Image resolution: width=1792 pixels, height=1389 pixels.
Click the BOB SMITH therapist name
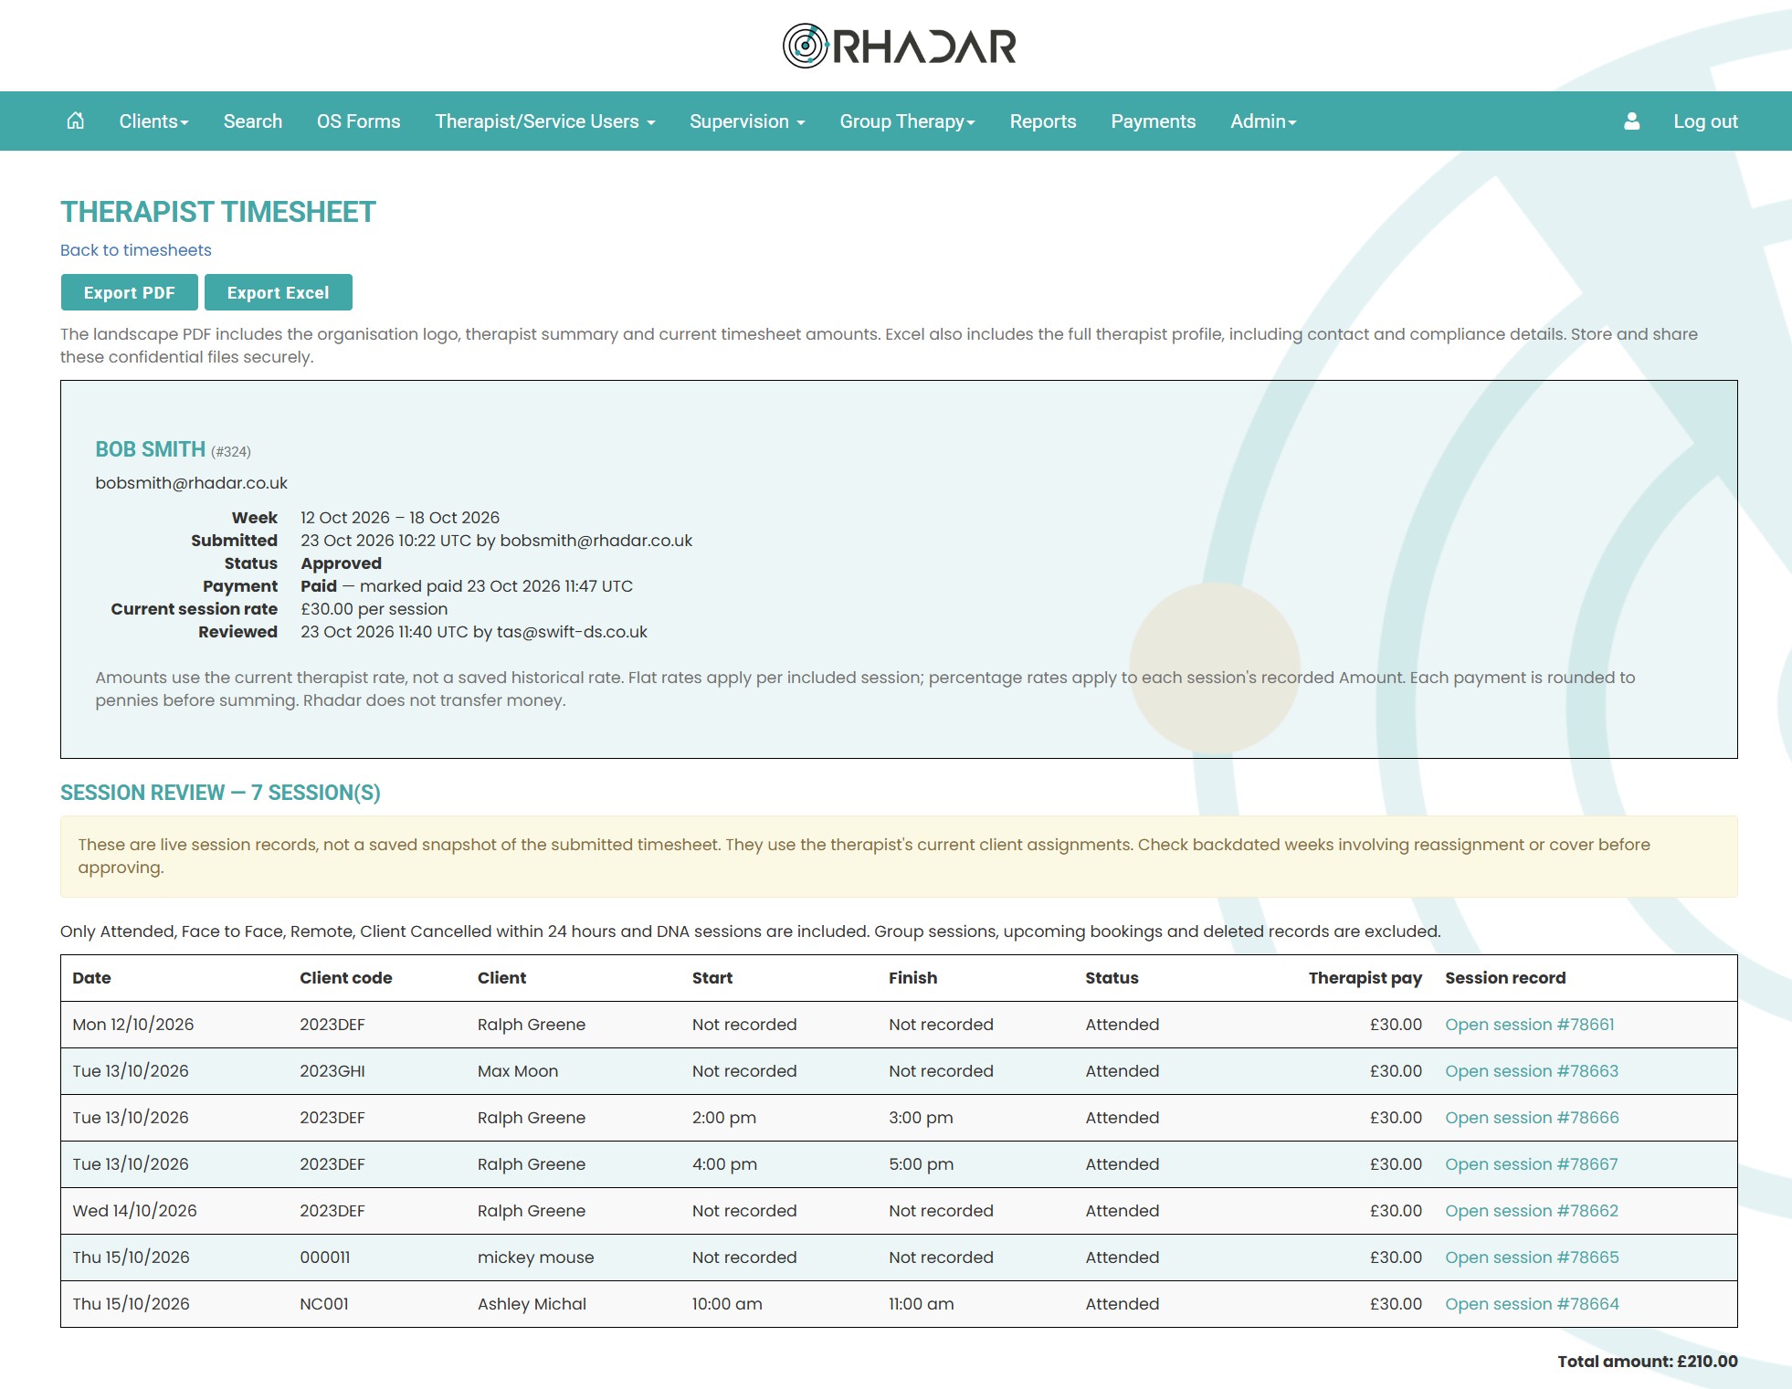click(151, 449)
